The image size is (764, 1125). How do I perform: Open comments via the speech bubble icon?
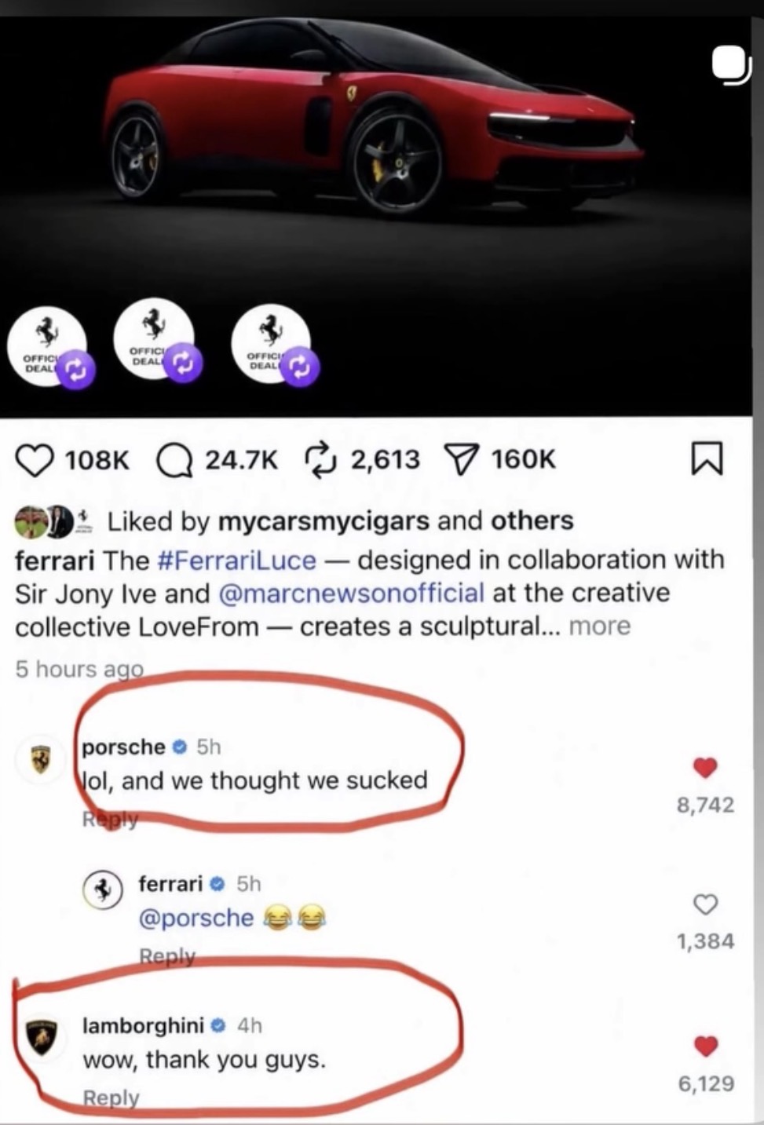174,459
